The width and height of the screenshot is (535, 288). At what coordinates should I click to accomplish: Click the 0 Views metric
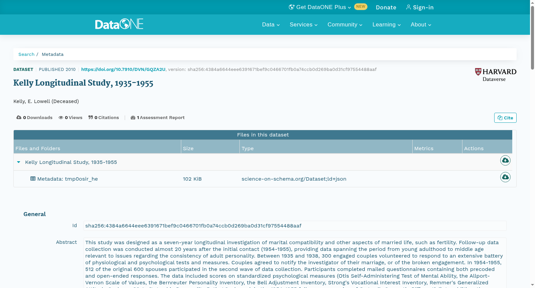point(71,117)
